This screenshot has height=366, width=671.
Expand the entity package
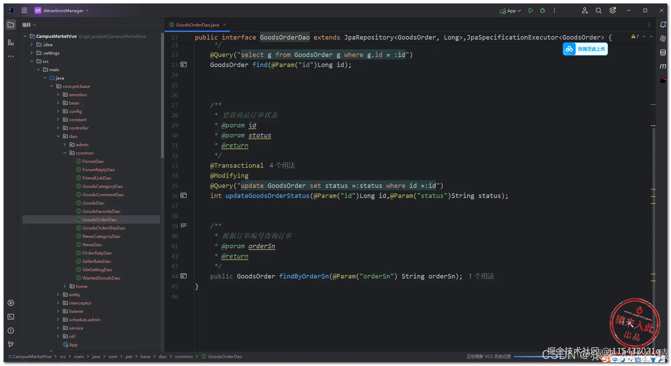pos(58,294)
